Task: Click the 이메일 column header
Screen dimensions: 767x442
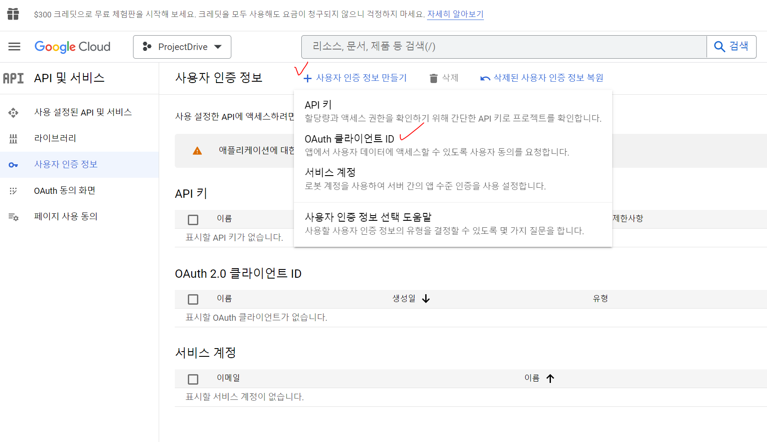Action: point(228,378)
